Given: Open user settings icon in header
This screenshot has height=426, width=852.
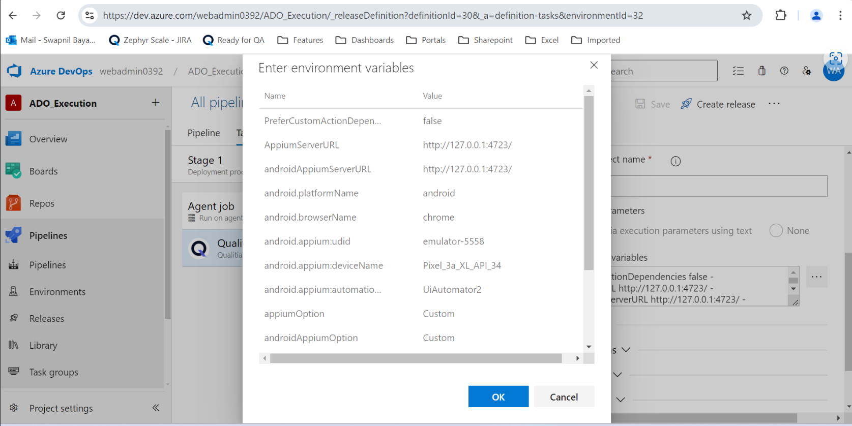Looking at the screenshot, I should tap(807, 71).
